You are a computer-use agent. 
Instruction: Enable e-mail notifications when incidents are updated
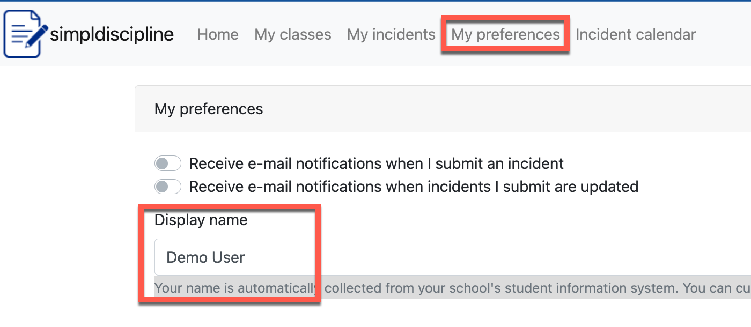click(x=167, y=187)
